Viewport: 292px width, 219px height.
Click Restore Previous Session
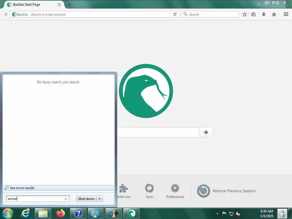(226, 191)
